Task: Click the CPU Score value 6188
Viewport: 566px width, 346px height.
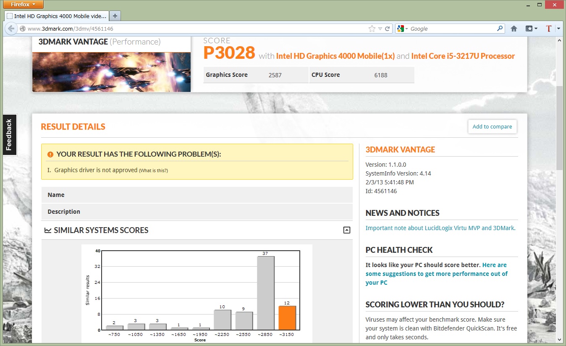Action: [x=381, y=75]
